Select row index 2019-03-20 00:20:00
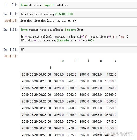 [x=36, y=95]
